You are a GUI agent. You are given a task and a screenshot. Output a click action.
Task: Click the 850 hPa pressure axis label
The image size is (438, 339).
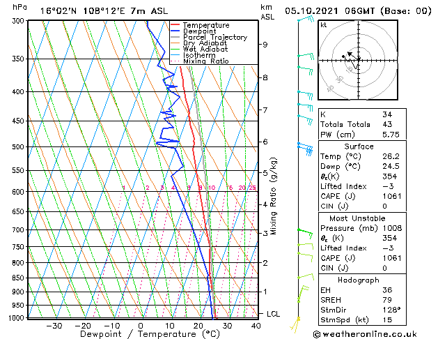18,278
